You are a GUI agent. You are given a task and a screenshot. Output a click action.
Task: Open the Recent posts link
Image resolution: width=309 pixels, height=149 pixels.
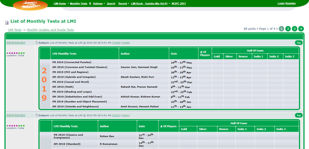(x=122, y=3)
